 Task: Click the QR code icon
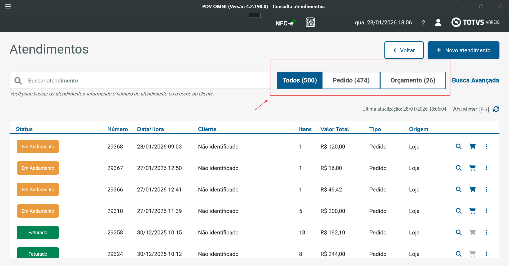(310, 22)
